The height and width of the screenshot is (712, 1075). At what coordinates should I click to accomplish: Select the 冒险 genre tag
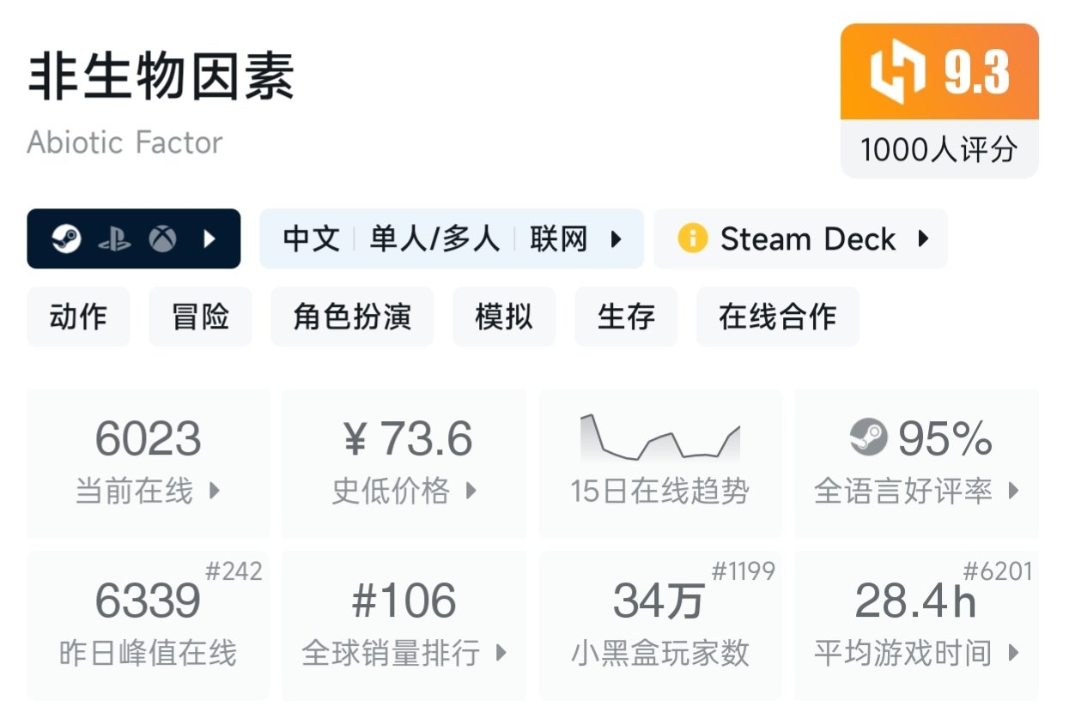[x=200, y=317]
